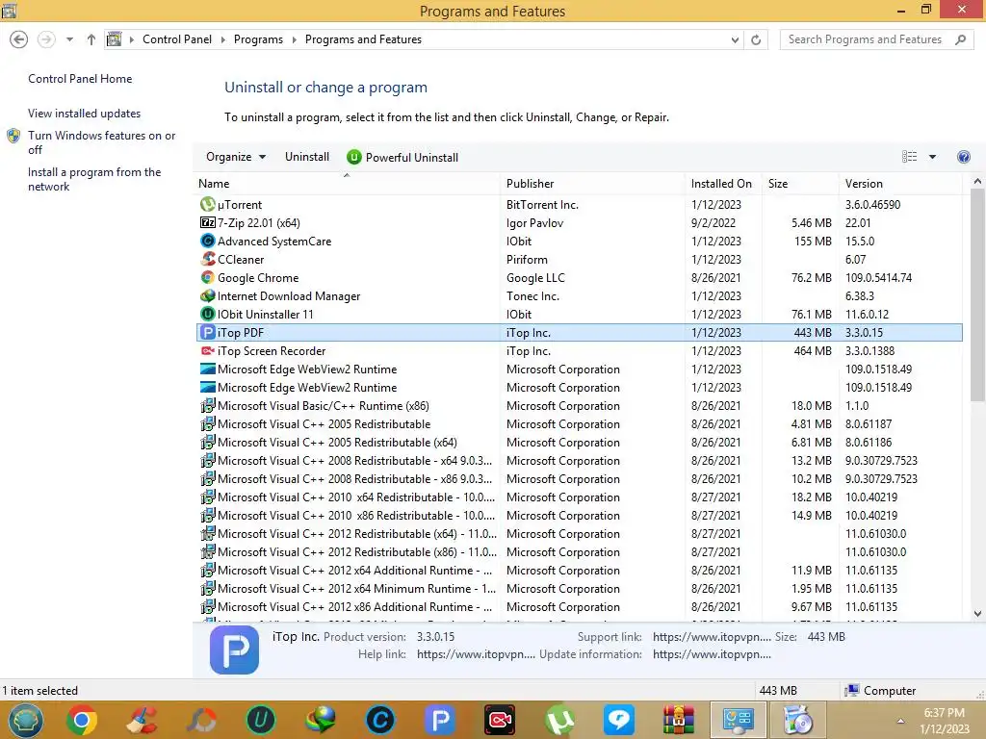The image size is (986, 739).
Task: Open µTorrent from the taskbar
Action: pos(559,720)
